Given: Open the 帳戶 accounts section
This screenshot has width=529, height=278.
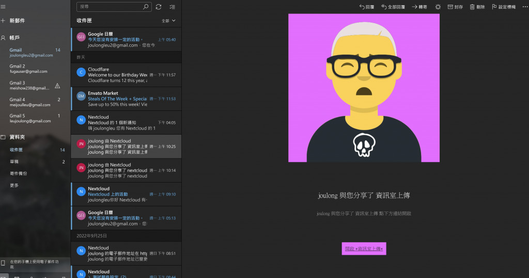Looking at the screenshot, I should [x=14, y=38].
